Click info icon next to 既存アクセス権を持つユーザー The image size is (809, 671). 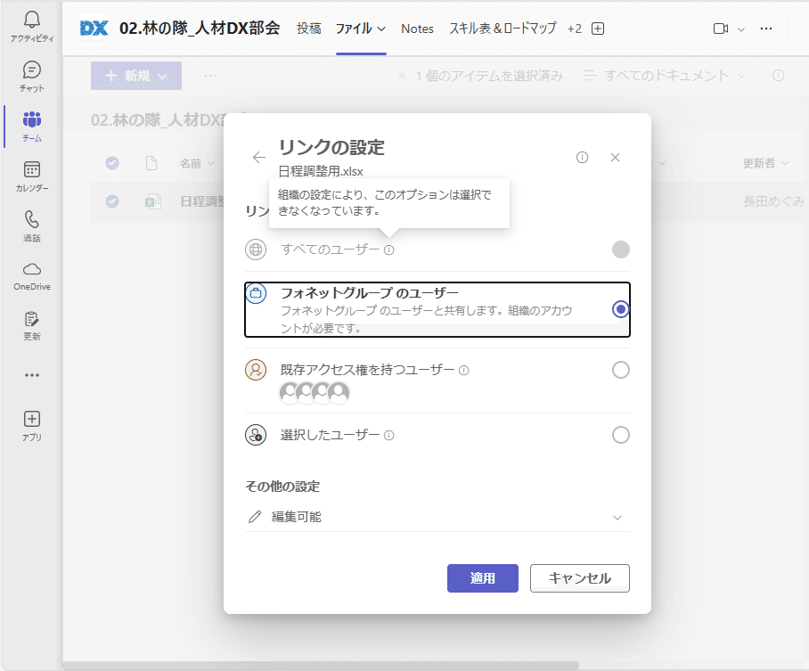click(464, 370)
